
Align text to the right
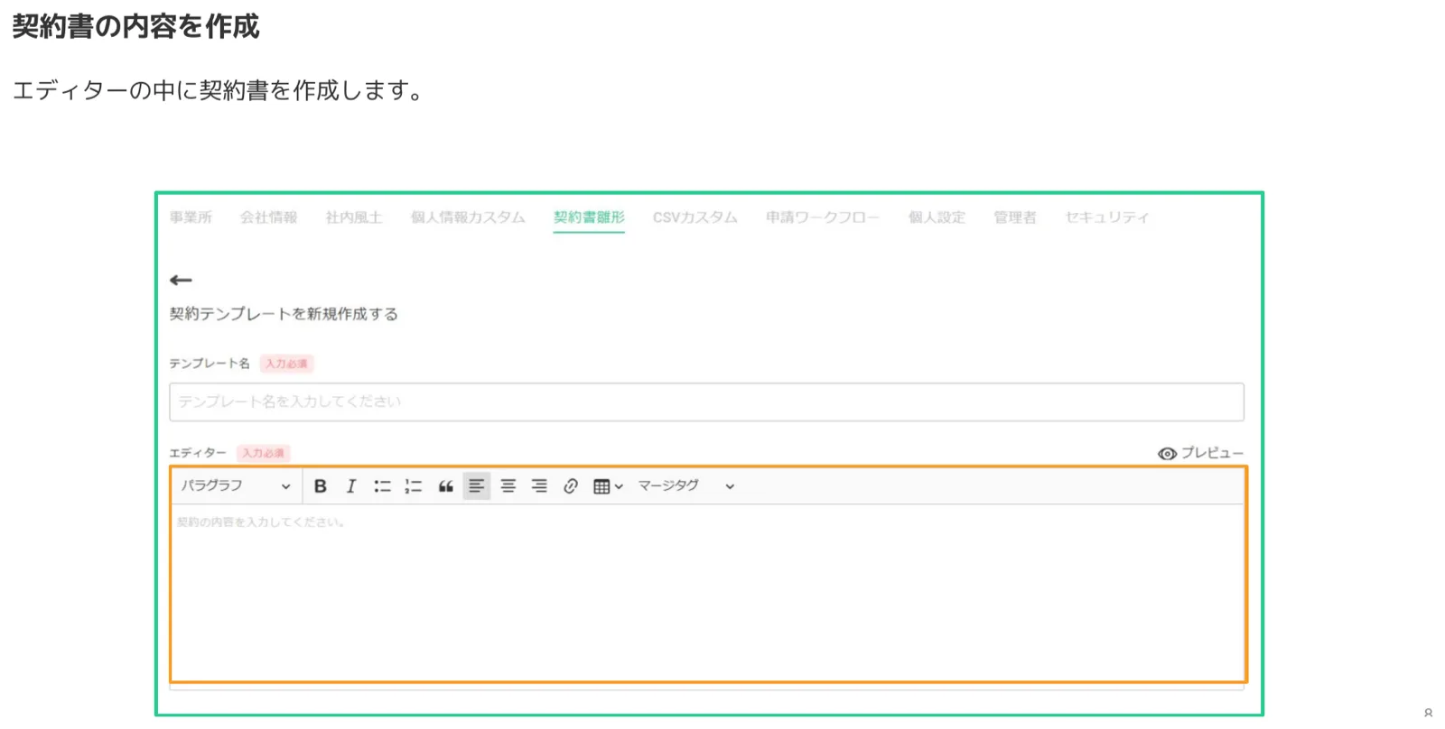click(539, 486)
